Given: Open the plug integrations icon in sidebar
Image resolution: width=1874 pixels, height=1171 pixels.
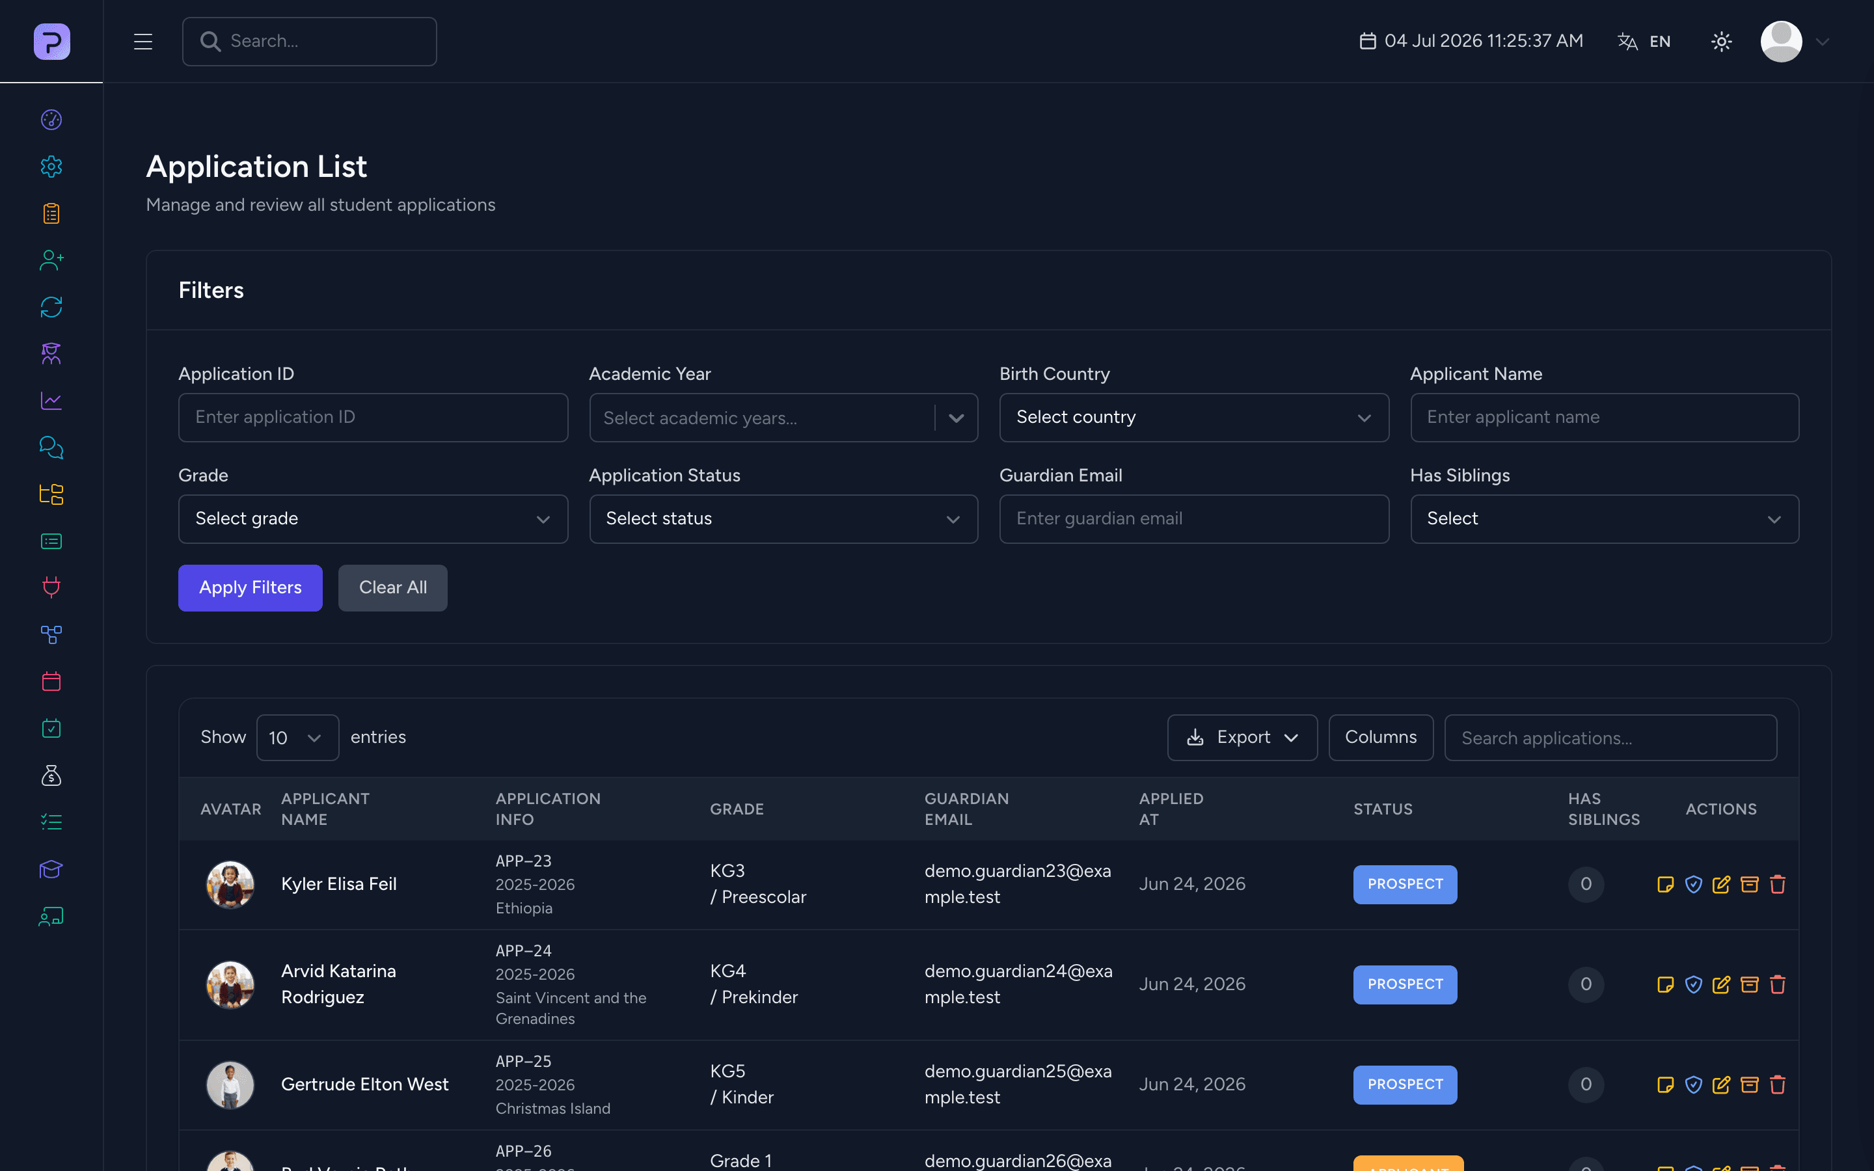Looking at the screenshot, I should (x=51, y=588).
